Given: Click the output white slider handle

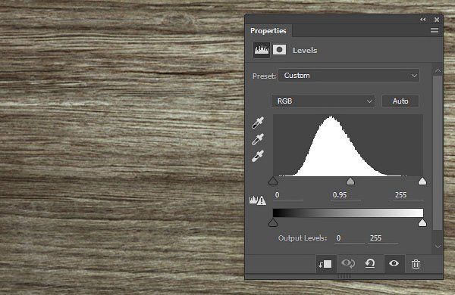Looking at the screenshot, I should point(422,222).
